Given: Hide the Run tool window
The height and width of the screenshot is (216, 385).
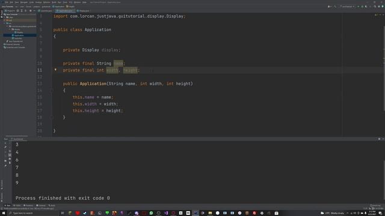Looking at the screenshot, I should click(383, 139).
